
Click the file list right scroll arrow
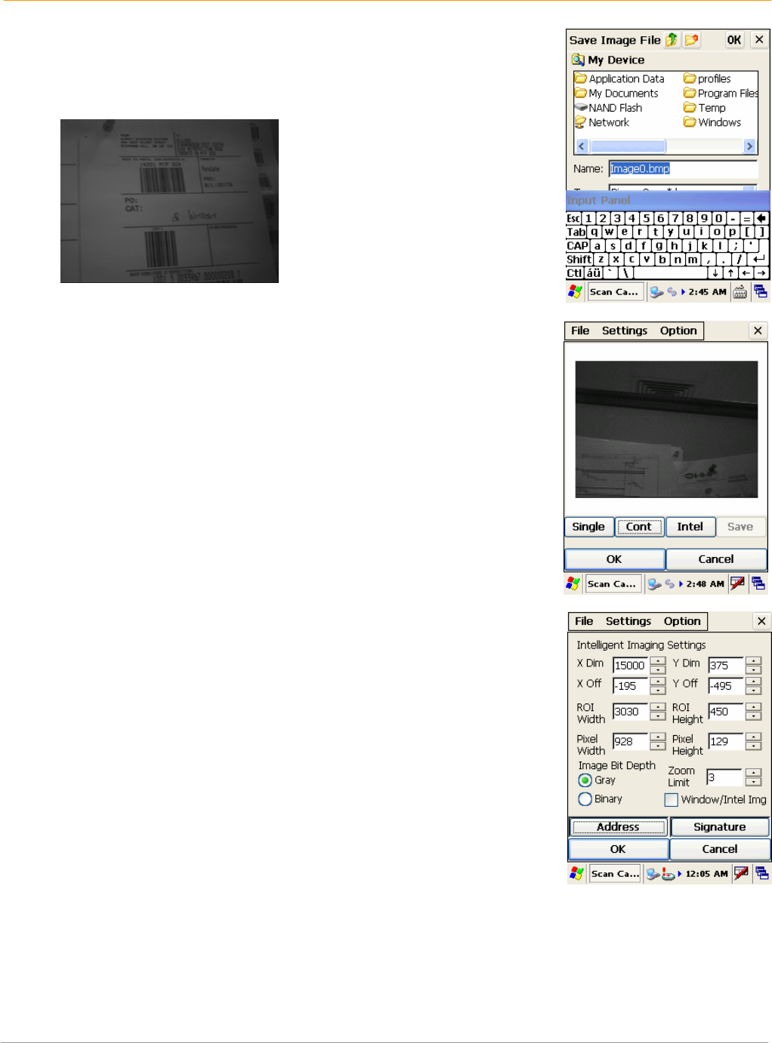749,146
